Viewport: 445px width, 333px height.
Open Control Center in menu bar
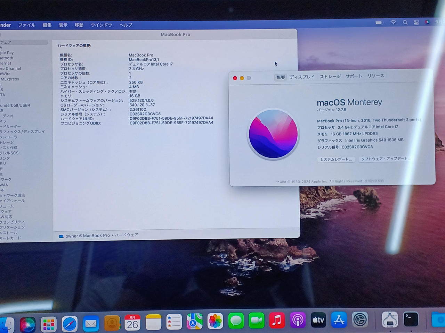[416, 23]
